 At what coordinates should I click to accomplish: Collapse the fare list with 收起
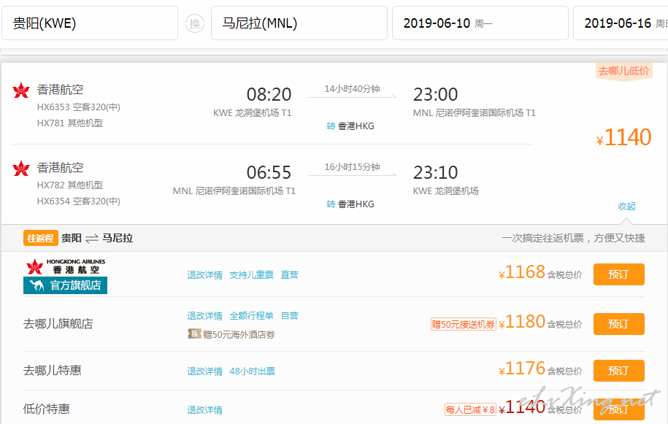(x=626, y=206)
